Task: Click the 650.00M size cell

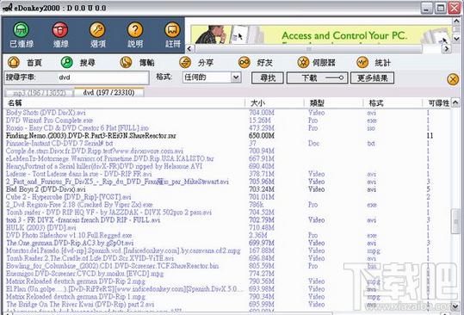Action: point(262,136)
